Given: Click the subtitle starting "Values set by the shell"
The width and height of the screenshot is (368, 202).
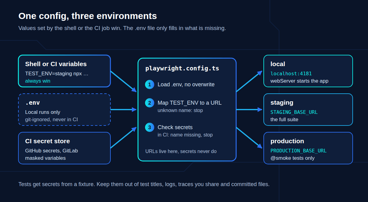Looking at the screenshot, I should [x=122, y=28].
